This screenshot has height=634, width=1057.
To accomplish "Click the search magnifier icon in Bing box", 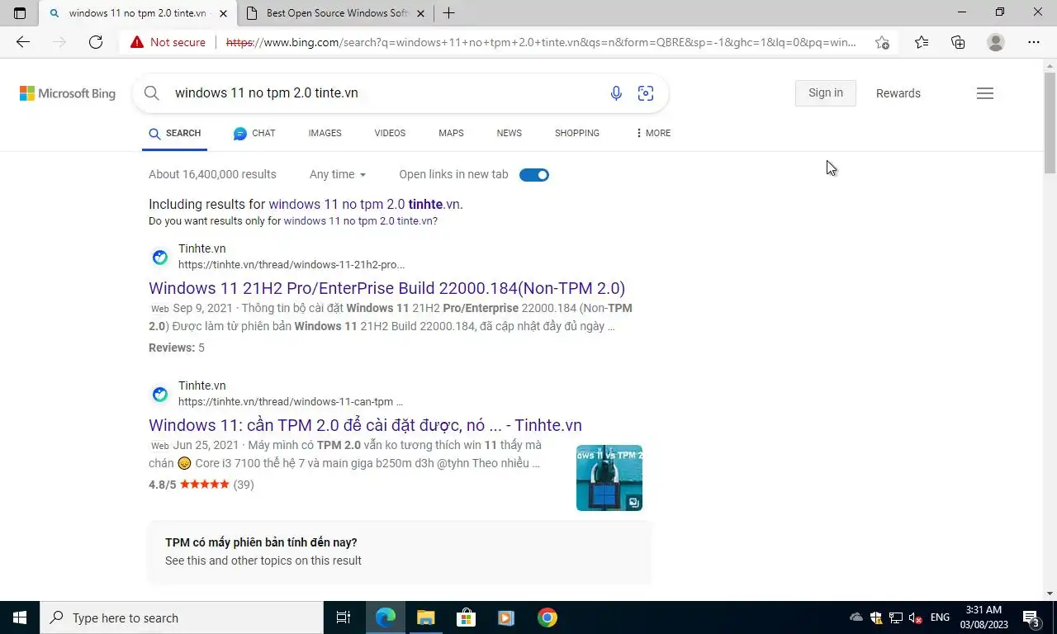I will click(151, 93).
